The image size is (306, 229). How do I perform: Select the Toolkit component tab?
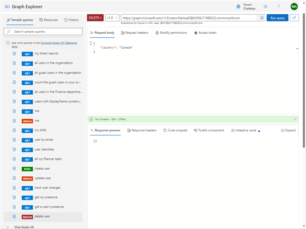[209, 130]
